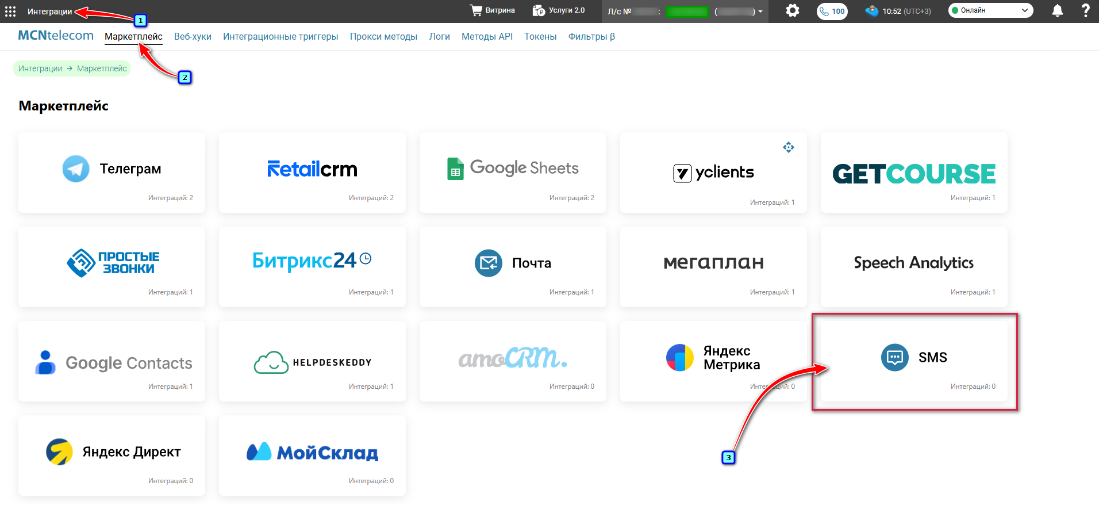The image size is (1099, 505).
Task: Click the Простые звонки logo icon
Action: tap(81, 263)
